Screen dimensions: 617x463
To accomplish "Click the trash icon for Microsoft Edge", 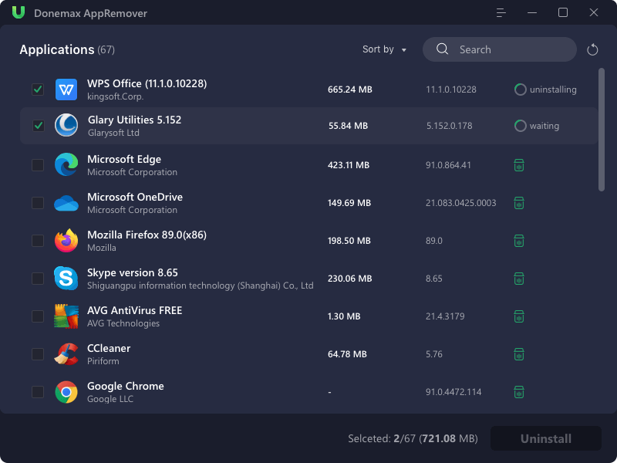I will coord(520,165).
